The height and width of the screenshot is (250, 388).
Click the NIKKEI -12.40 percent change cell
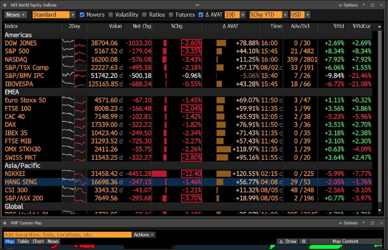pyautogui.click(x=192, y=174)
